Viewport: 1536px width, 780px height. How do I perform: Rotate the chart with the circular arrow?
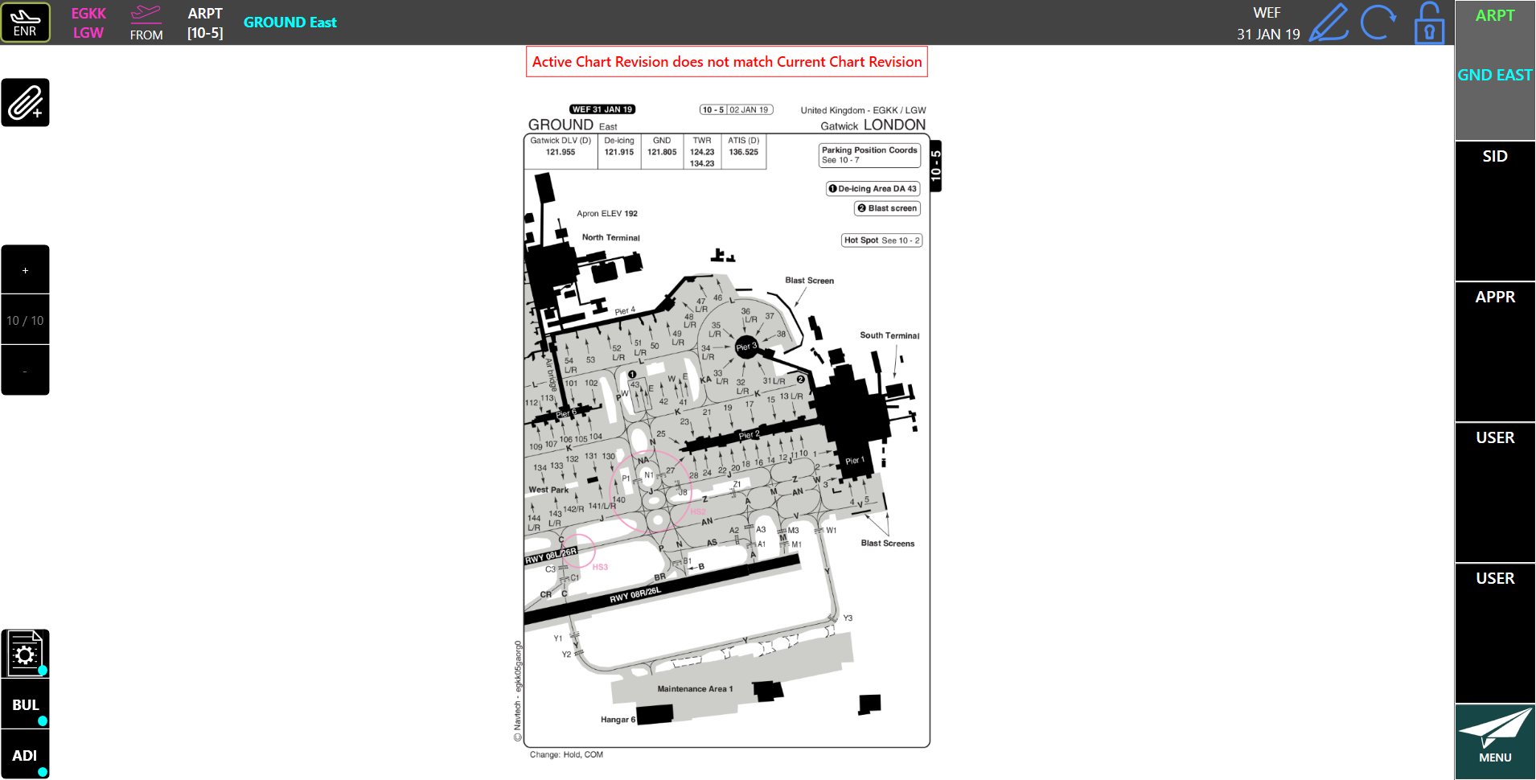click(1378, 23)
